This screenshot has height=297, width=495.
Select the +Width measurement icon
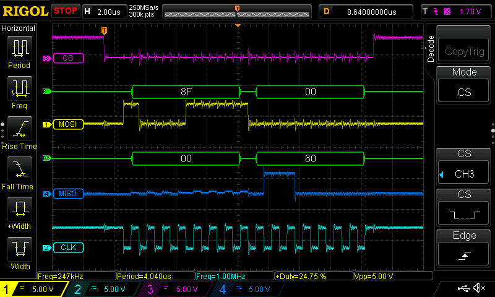click(x=20, y=209)
